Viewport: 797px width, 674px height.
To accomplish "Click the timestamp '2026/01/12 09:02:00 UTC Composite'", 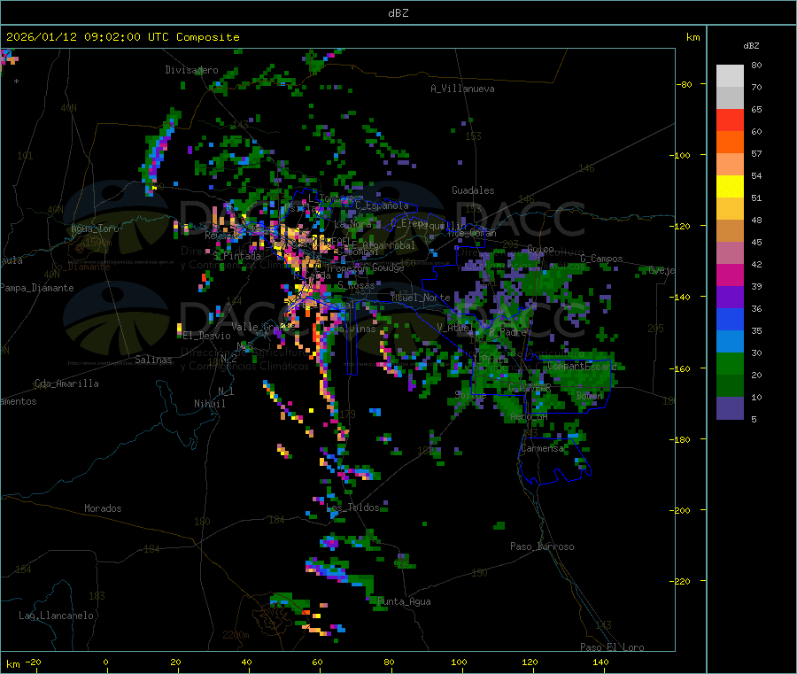I will click(x=123, y=37).
